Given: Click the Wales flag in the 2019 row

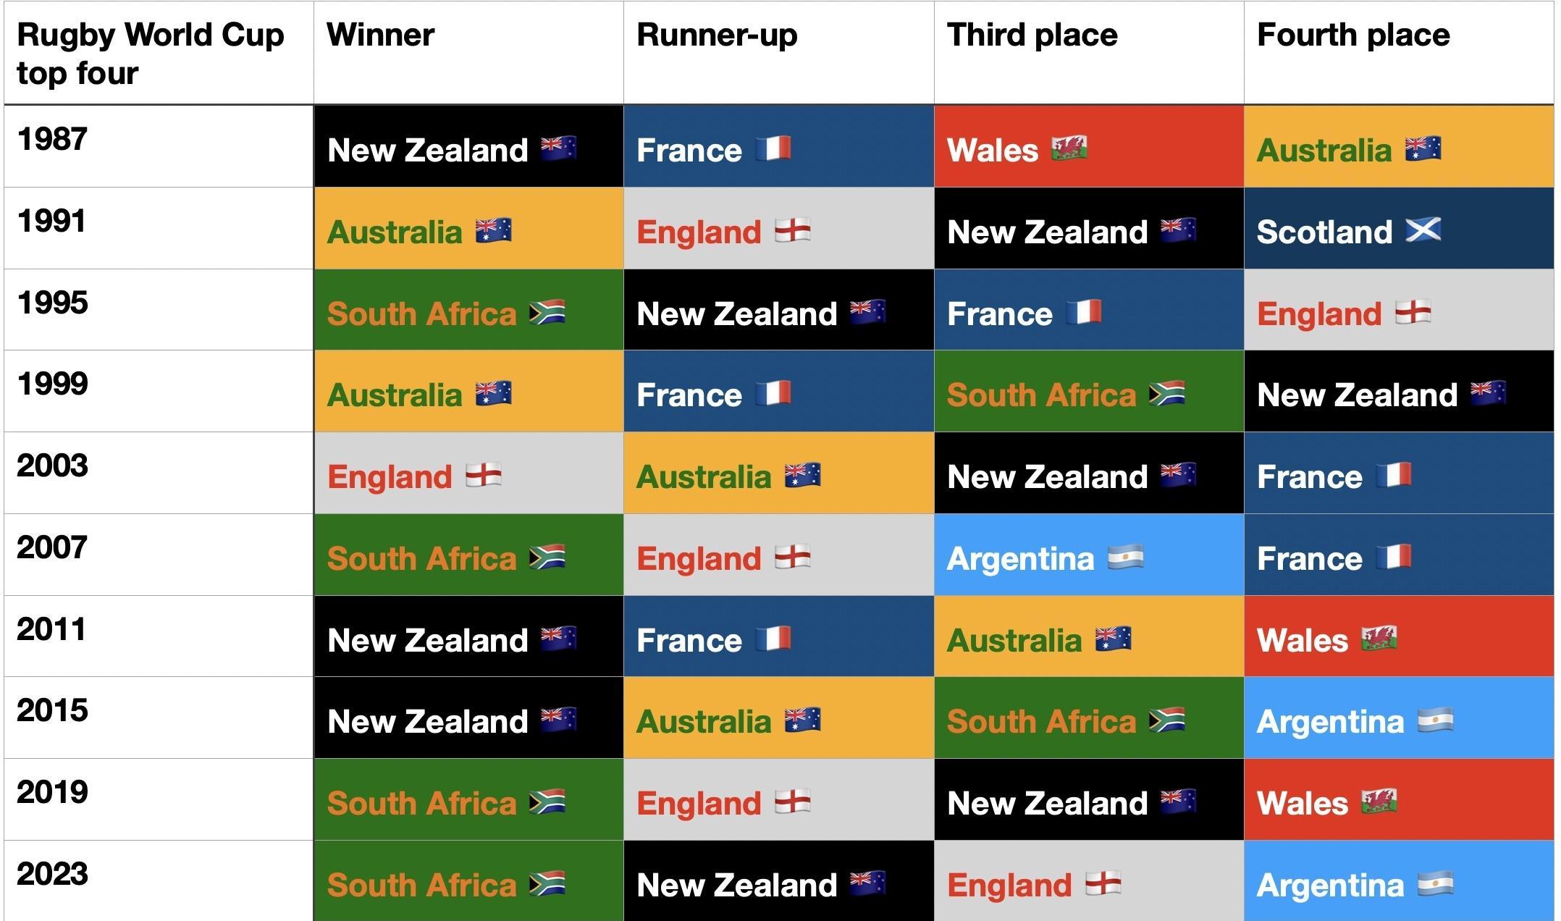Looking at the screenshot, I should 1379,802.
